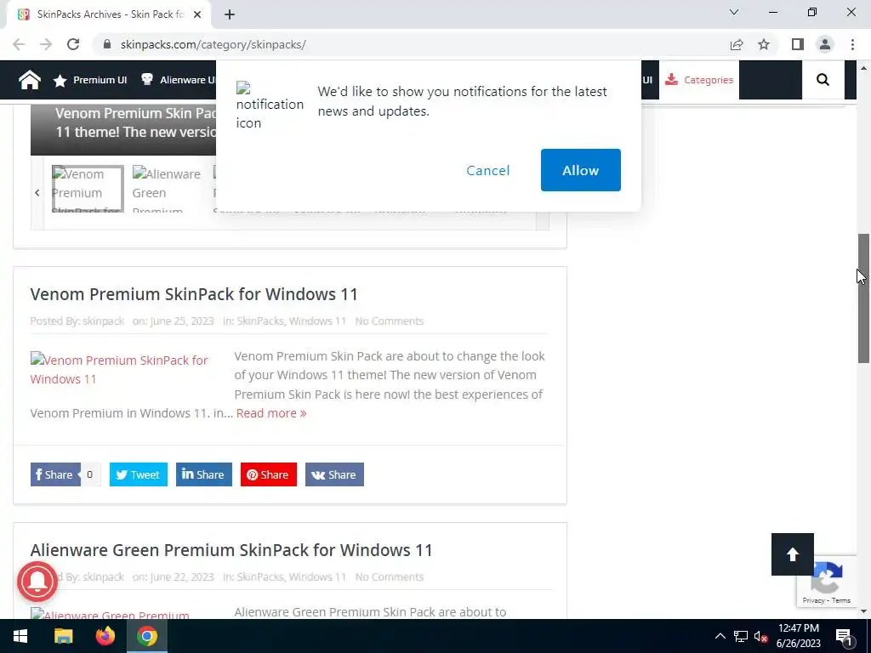Select Alienware Green carousel thumbnail

click(167, 189)
